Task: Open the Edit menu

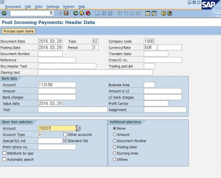Action: tap(28, 7)
